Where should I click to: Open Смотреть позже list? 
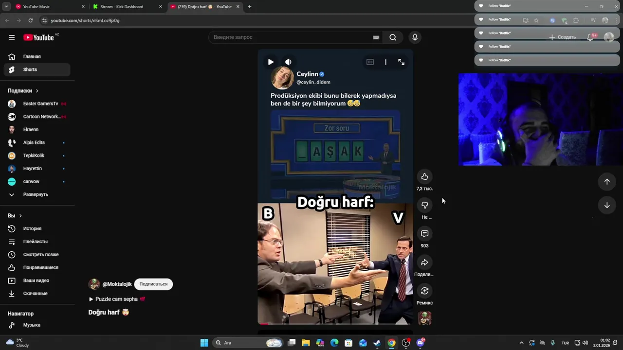[37, 254]
